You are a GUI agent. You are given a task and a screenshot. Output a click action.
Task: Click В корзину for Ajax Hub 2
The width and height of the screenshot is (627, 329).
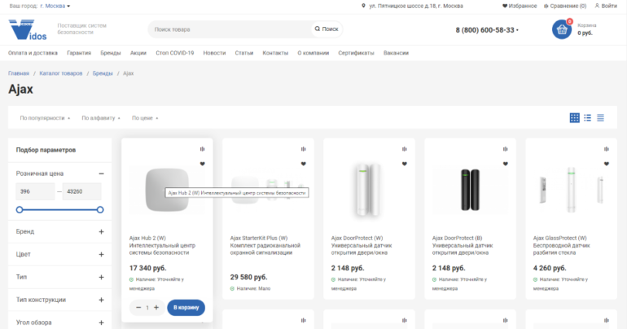tap(186, 307)
